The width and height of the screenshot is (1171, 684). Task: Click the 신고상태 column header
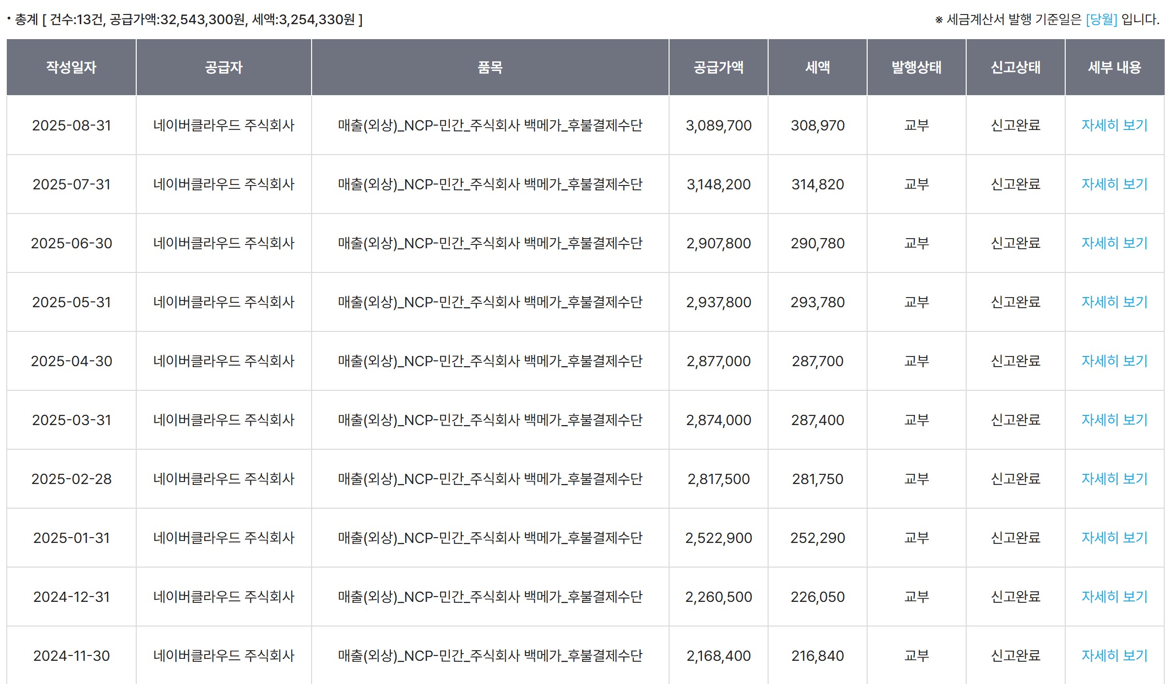[1015, 67]
